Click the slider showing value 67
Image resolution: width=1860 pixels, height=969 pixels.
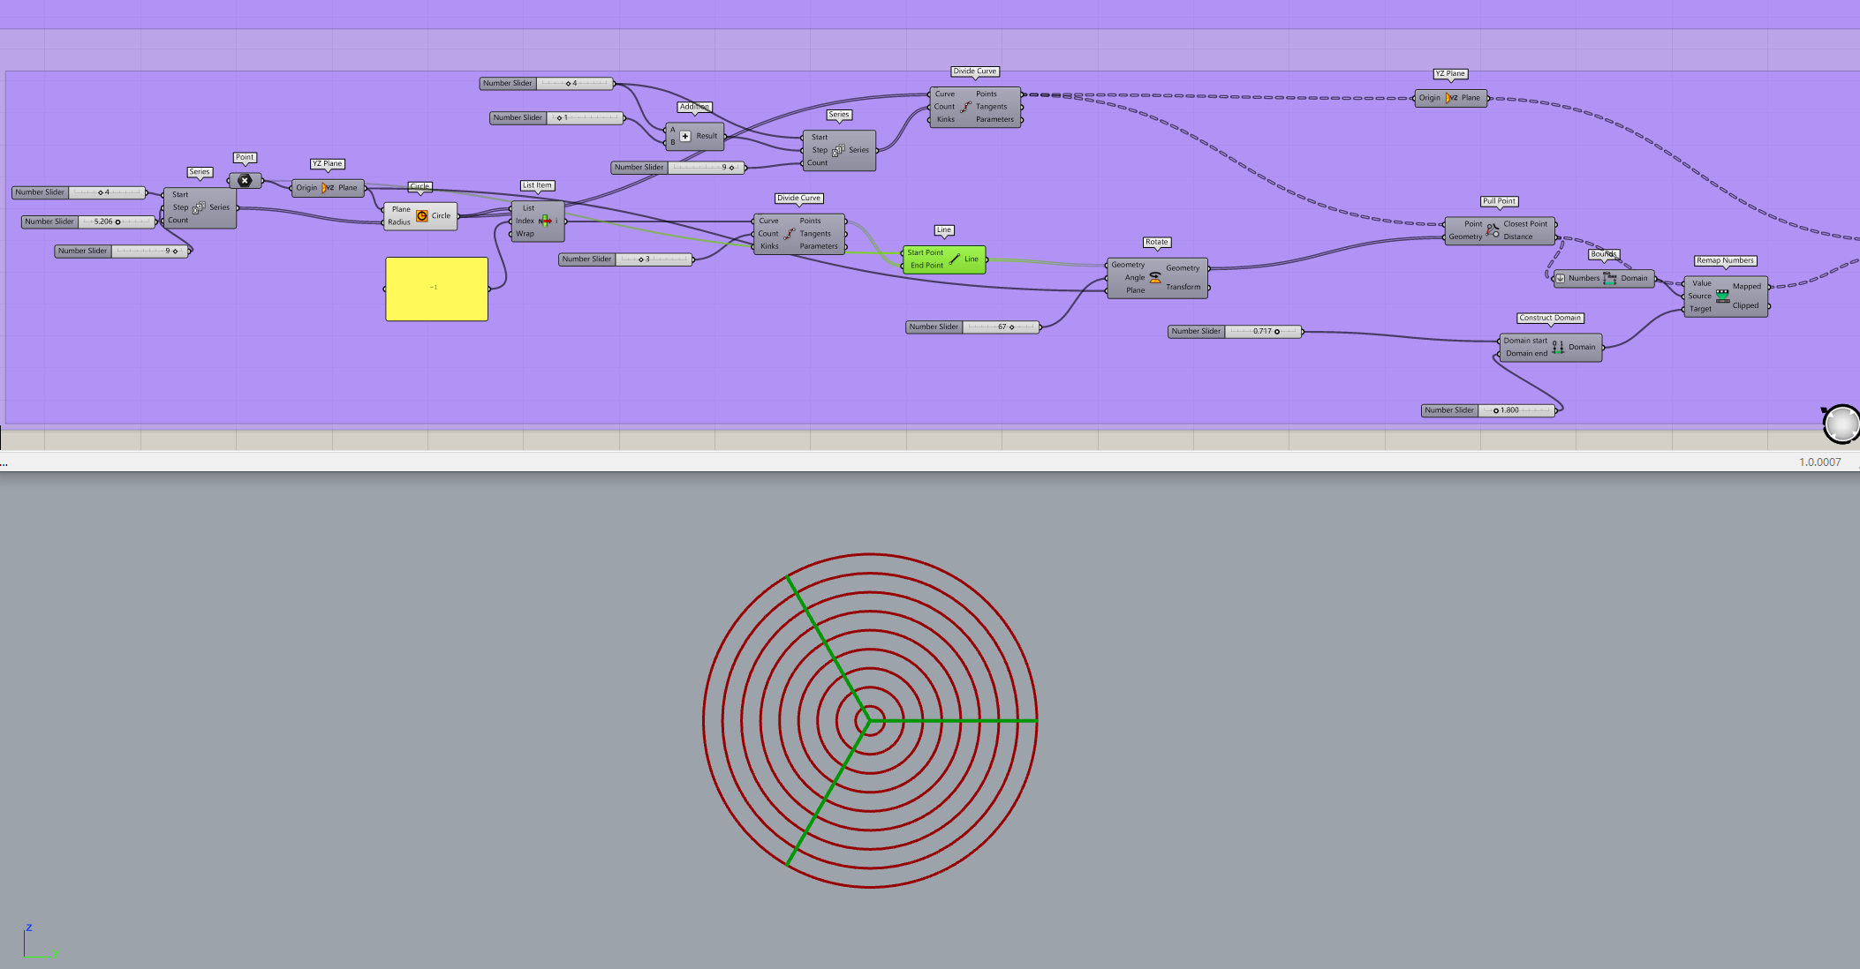pos(1001,327)
